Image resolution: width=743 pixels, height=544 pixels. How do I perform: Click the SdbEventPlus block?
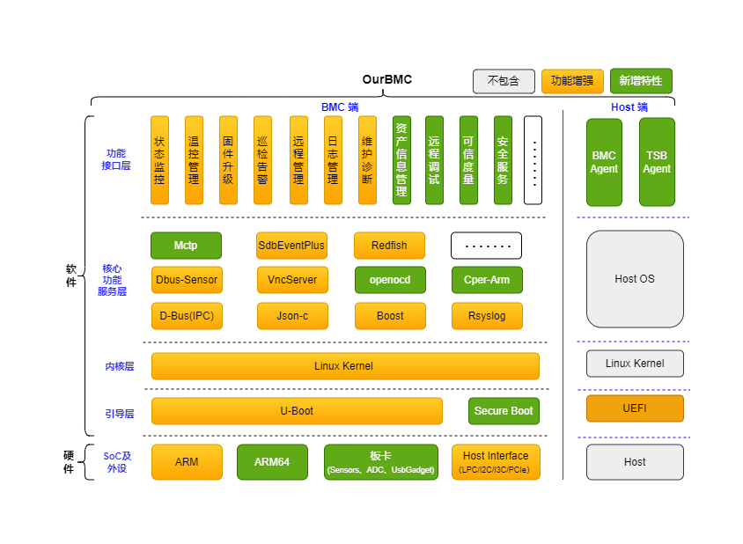coord(291,246)
